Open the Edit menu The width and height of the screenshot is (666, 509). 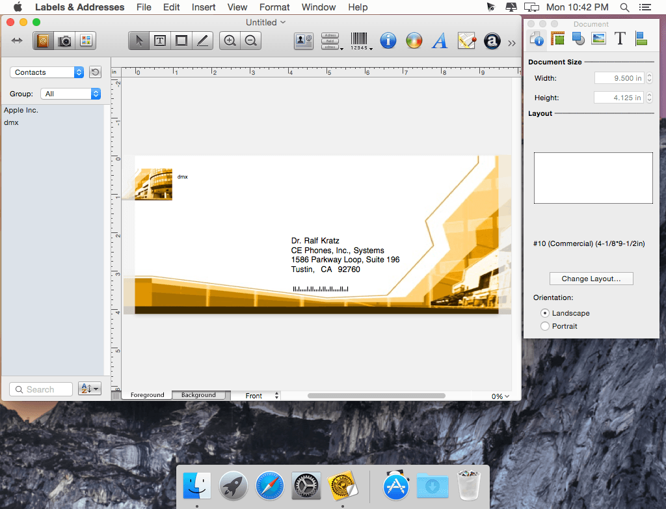tap(172, 7)
